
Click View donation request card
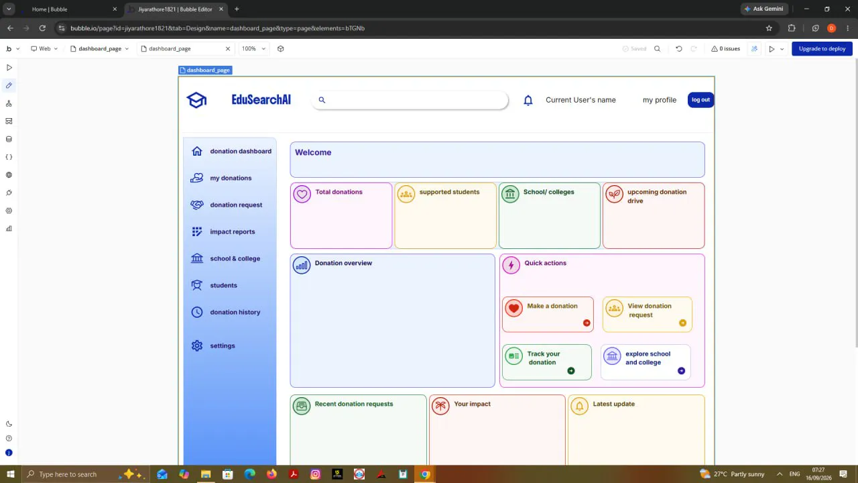647,314
